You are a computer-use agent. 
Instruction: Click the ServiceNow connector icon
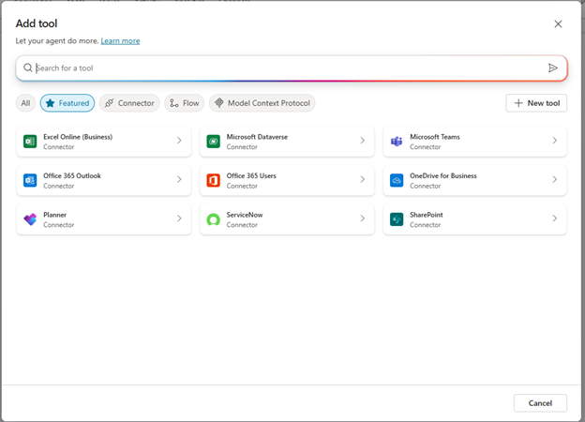[214, 219]
